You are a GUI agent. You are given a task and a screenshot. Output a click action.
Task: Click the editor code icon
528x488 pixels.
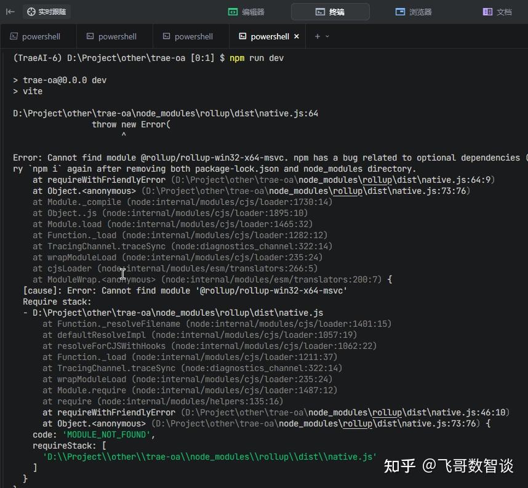coord(233,12)
